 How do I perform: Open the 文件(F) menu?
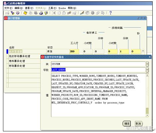[x=8, y=8]
